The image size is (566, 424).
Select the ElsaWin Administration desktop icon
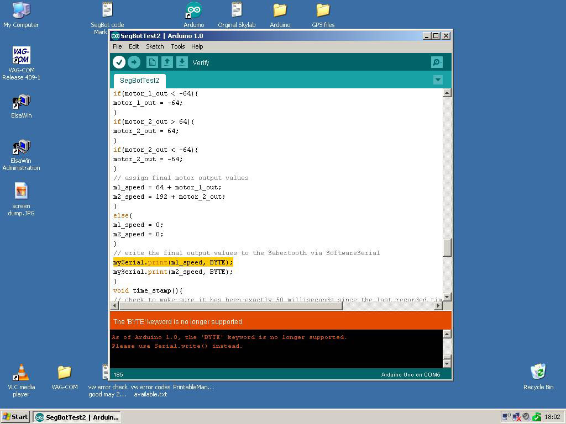tap(22, 155)
